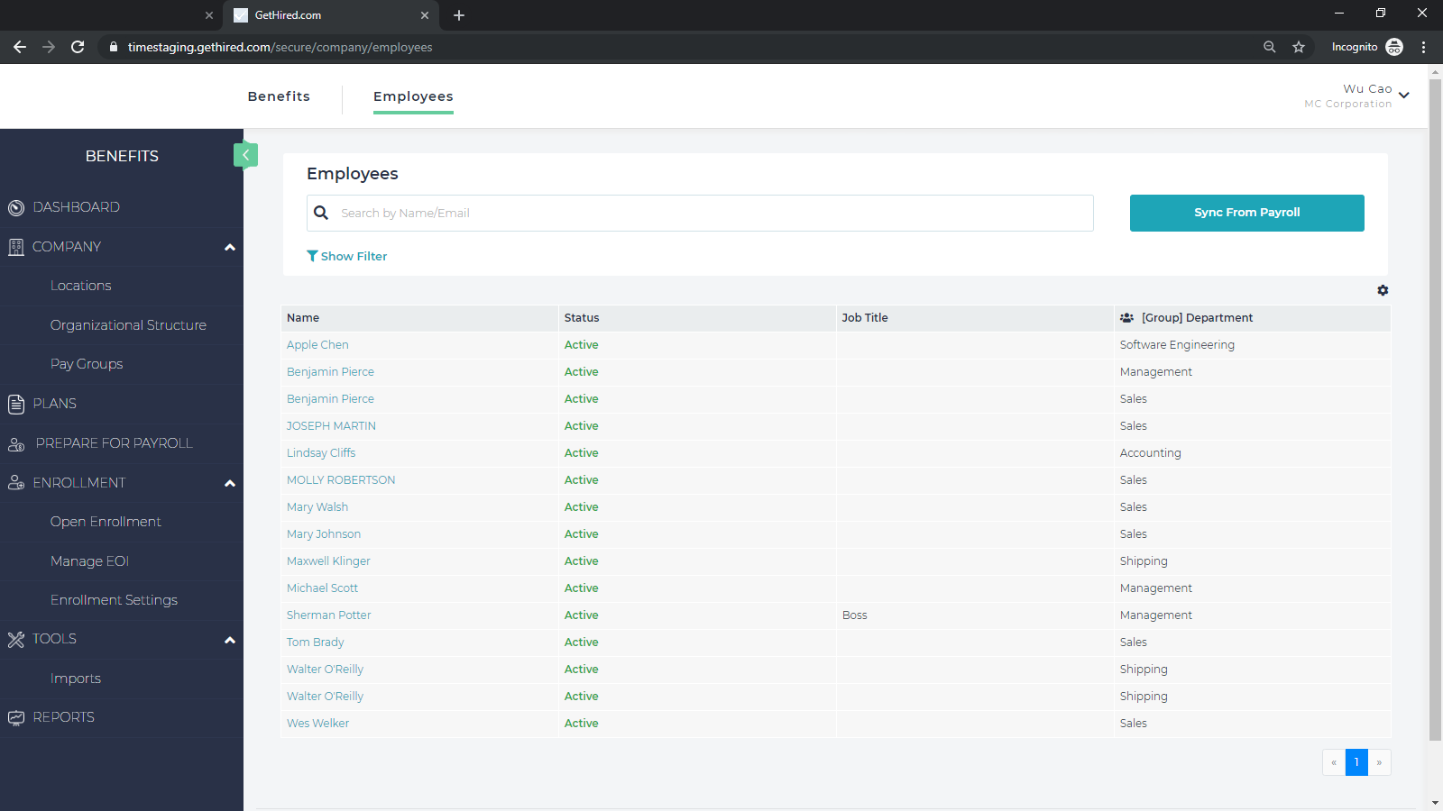This screenshot has width=1443, height=811.
Task: Click the Tools crossed-wrench icon
Action: [15, 639]
